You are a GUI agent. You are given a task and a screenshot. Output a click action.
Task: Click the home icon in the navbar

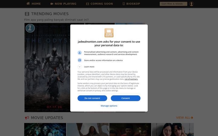[x=28, y=3]
